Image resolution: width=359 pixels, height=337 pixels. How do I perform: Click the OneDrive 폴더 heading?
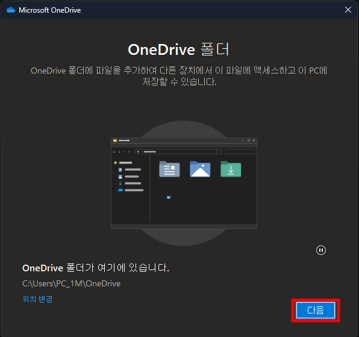(178, 49)
